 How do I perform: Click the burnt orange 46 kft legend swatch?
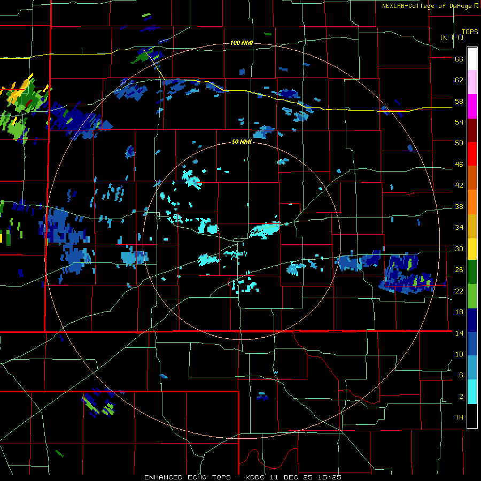click(472, 177)
